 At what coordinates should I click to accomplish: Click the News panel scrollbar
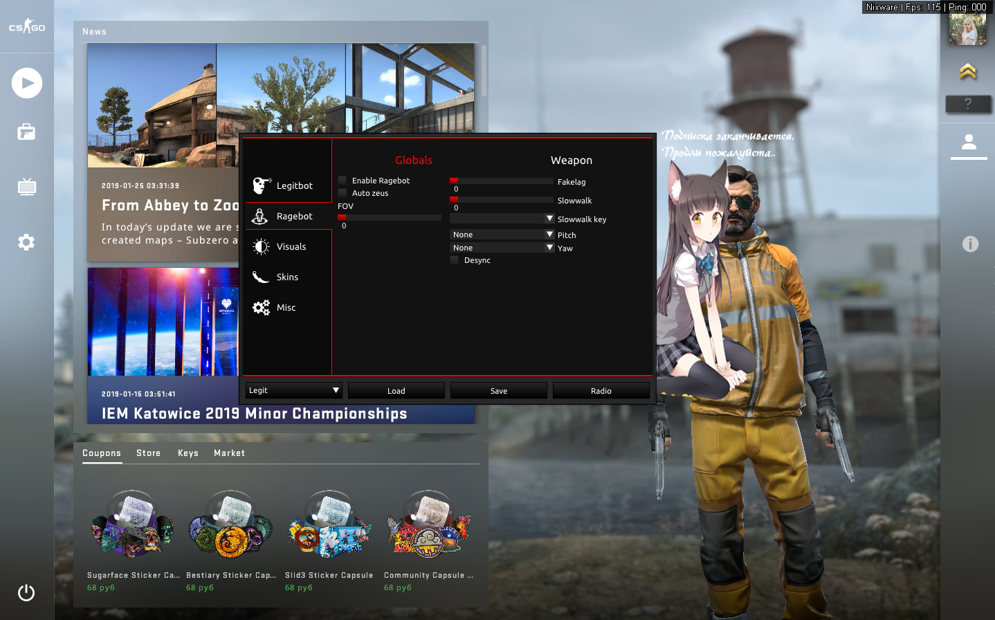coord(484,71)
